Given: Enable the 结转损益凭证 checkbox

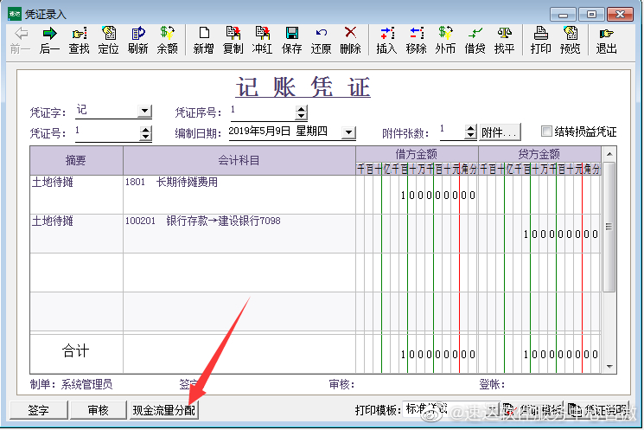Looking at the screenshot, I should pyautogui.click(x=546, y=132).
